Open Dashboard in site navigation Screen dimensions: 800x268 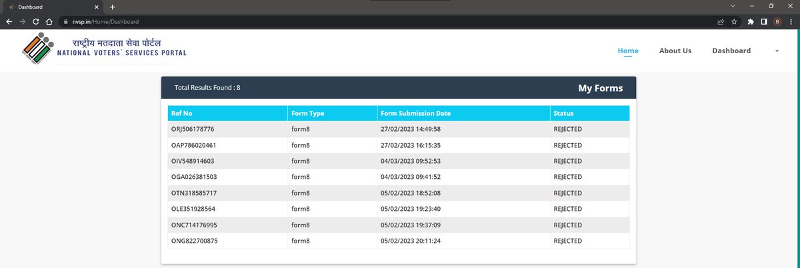point(731,51)
